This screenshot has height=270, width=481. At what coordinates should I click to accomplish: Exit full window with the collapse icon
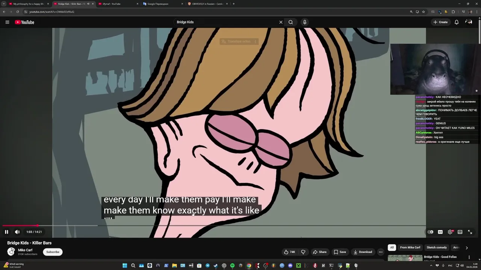tap(470, 232)
